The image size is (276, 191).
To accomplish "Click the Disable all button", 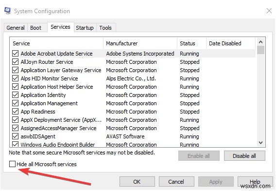I will tap(244, 156).
